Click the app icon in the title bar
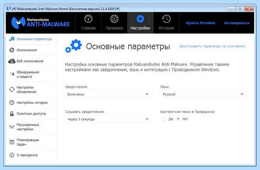This screenshot has height=170, width=260. coord(8,9)
